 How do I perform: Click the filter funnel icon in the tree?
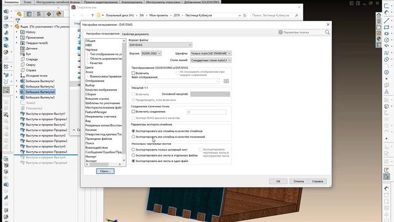point(18,20)
